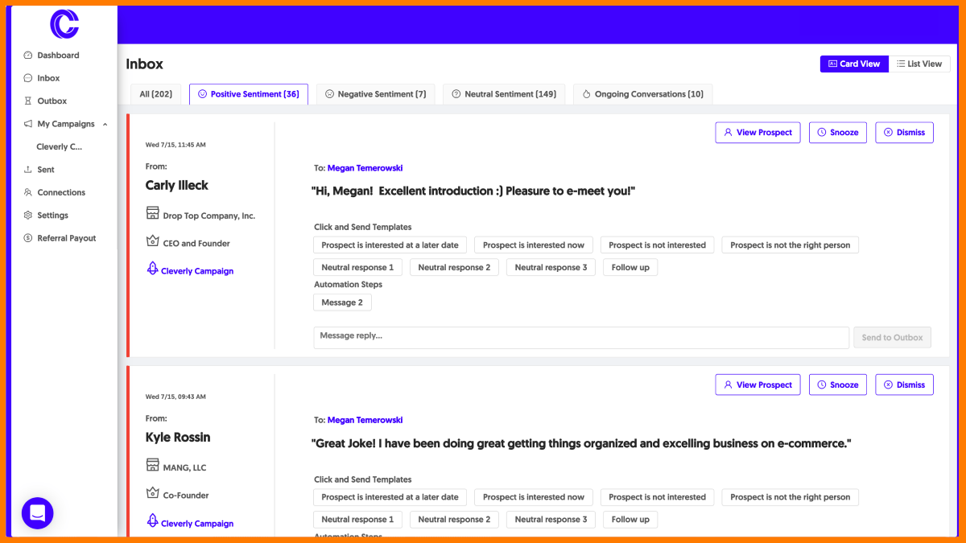Image resolution: width=966 pixels, height=543 pixels.
Task: Open Outbox from the sidebar
Action: pyautogui.click(x=52, y=101)
